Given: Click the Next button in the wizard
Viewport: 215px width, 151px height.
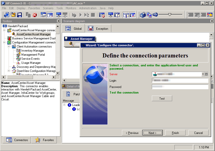Looking at the screenshot, I should (x=152, y=132).
